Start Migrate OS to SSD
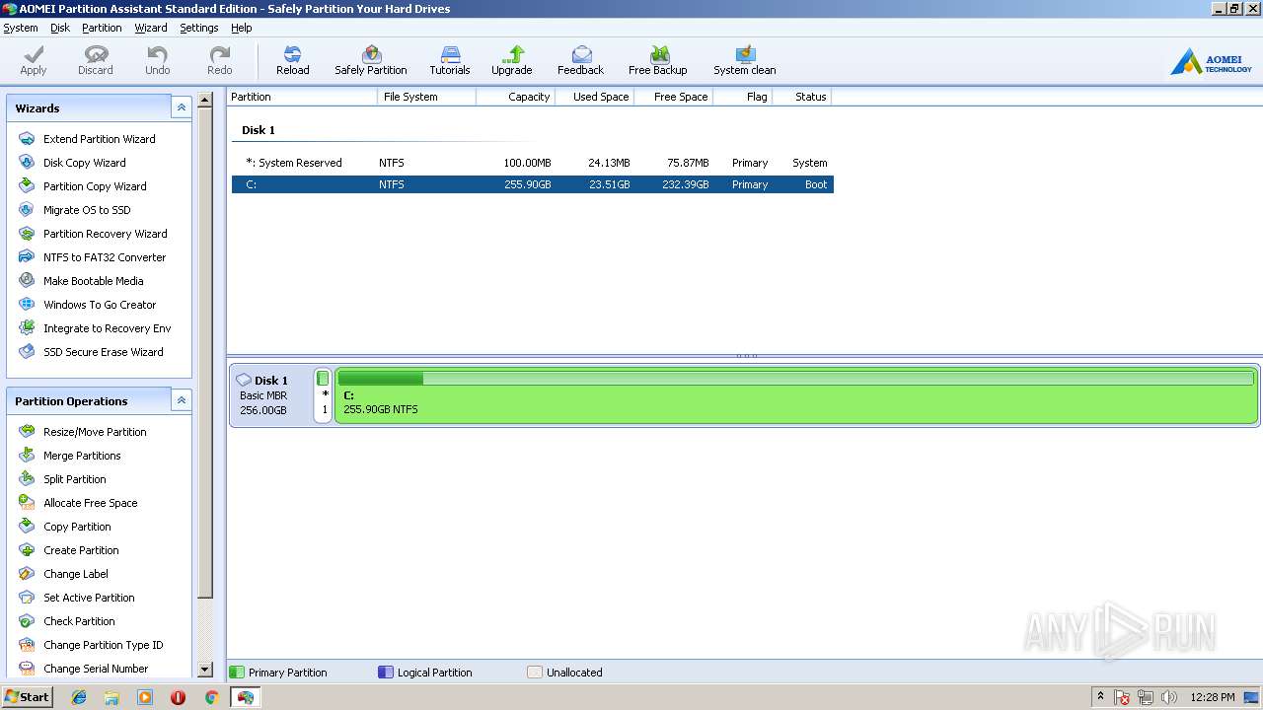The height and width of the screenshot is (710, 1263). point(87,210)
